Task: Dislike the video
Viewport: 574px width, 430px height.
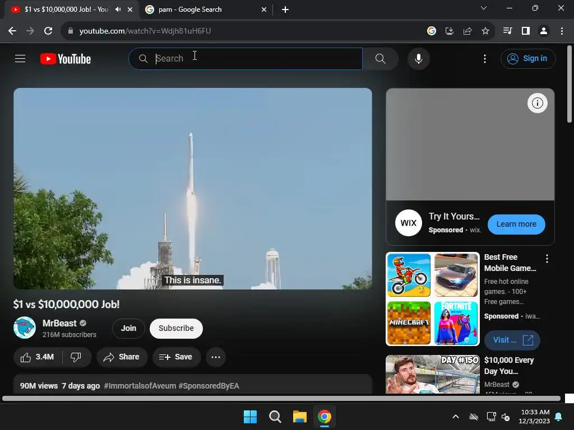Action: (x=76, y=357)
